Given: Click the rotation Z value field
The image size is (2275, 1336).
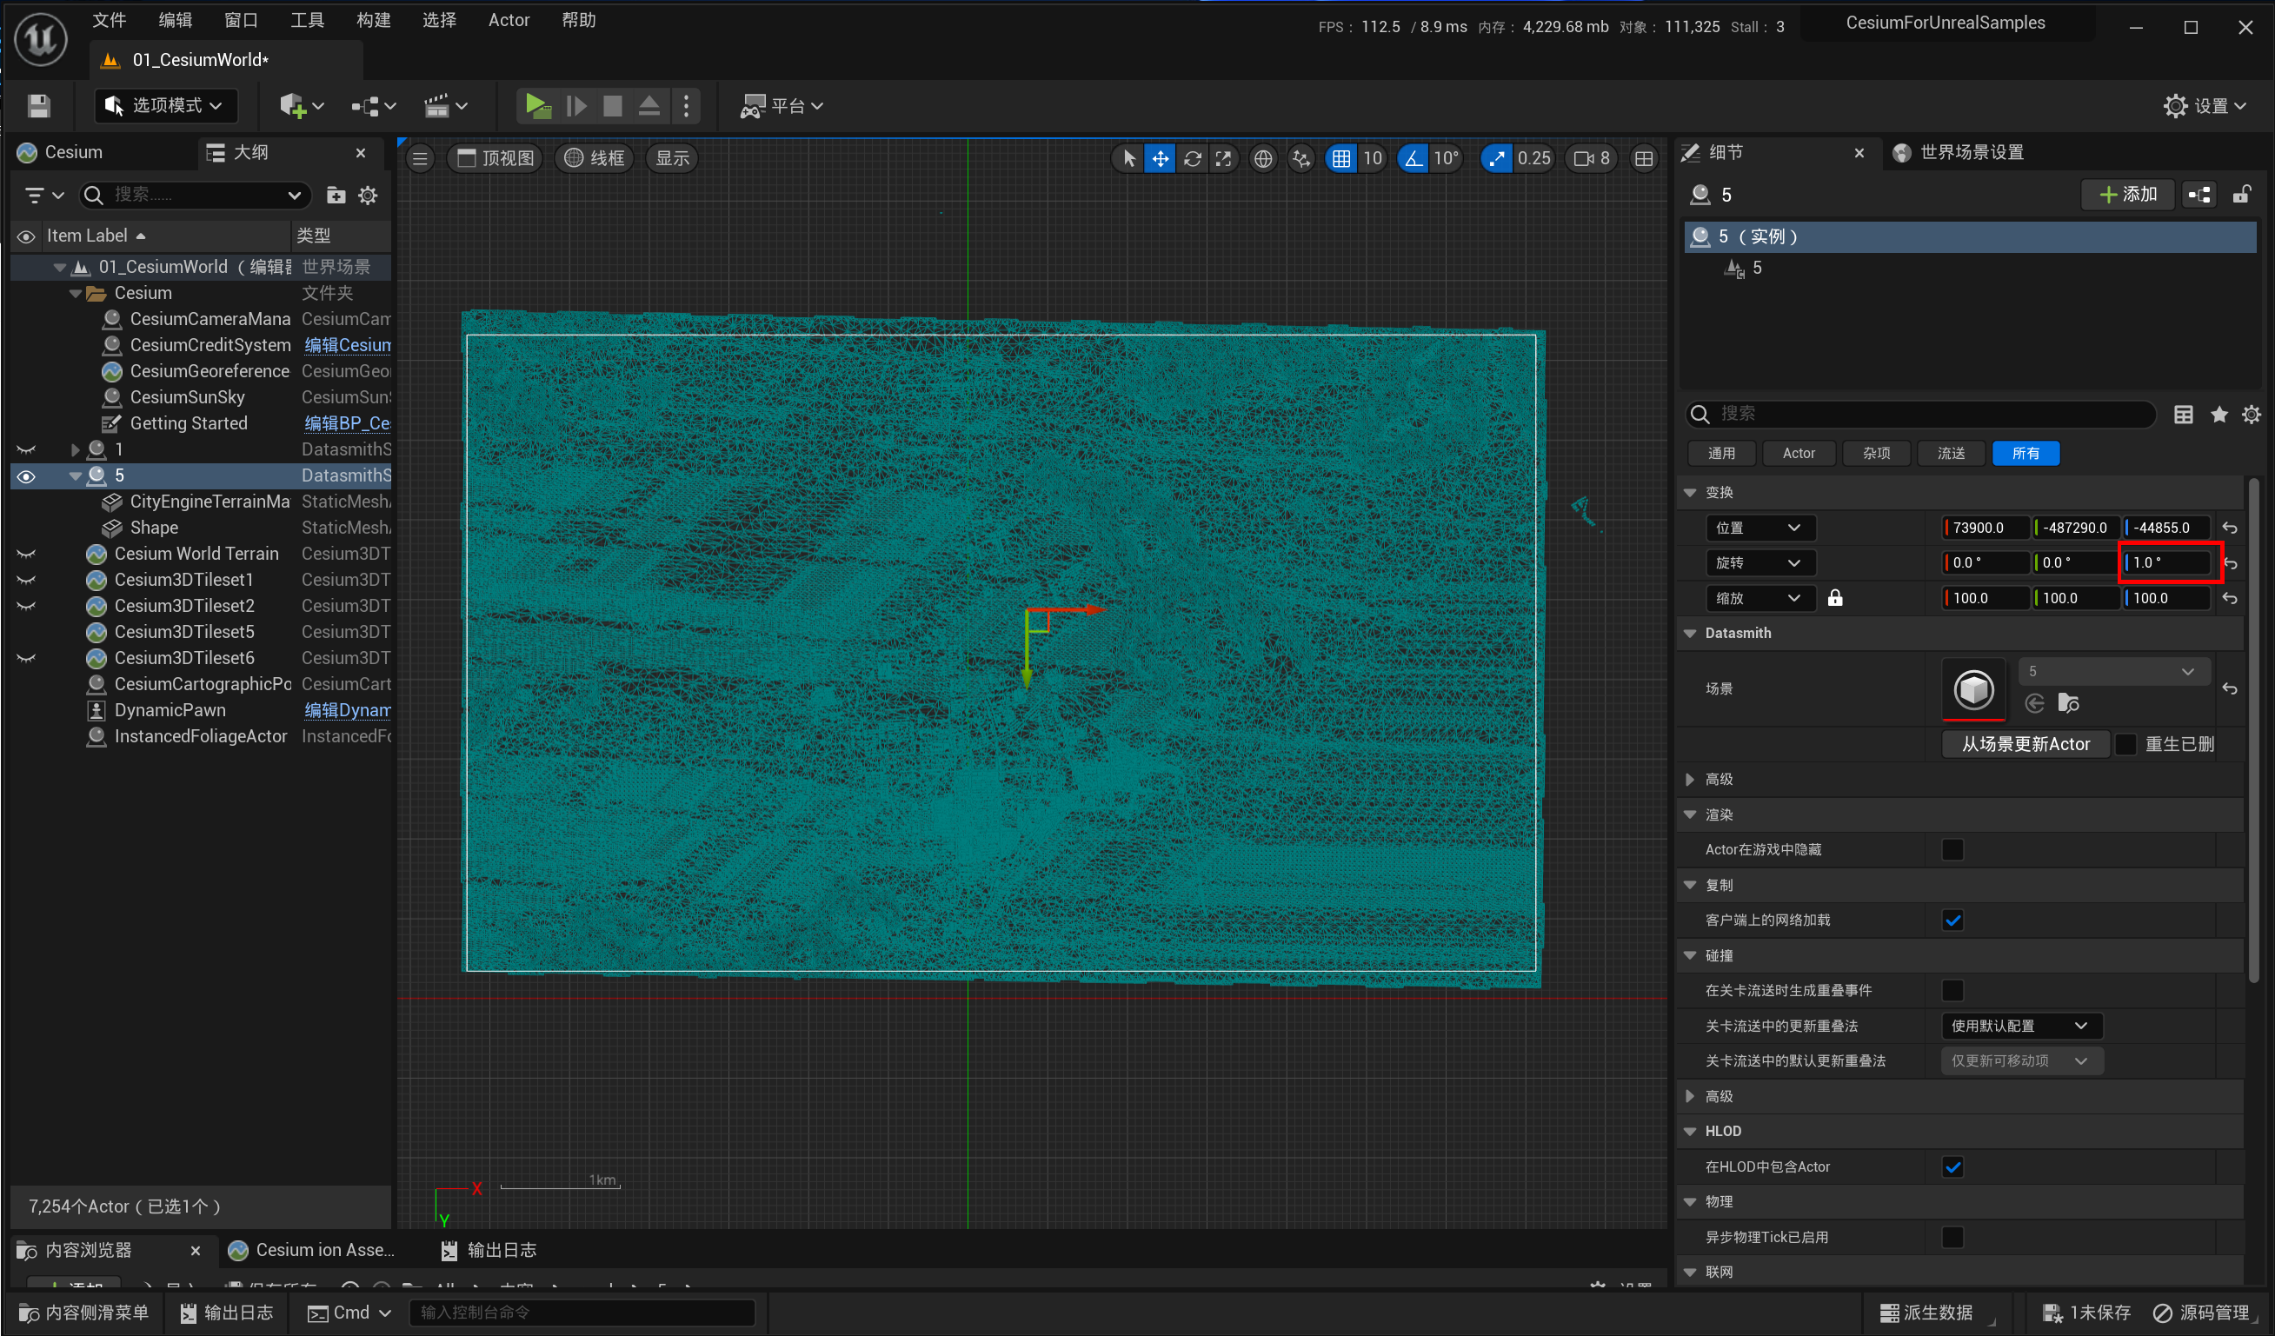Looking at the screenshot, I should (x=2166, y=562).
